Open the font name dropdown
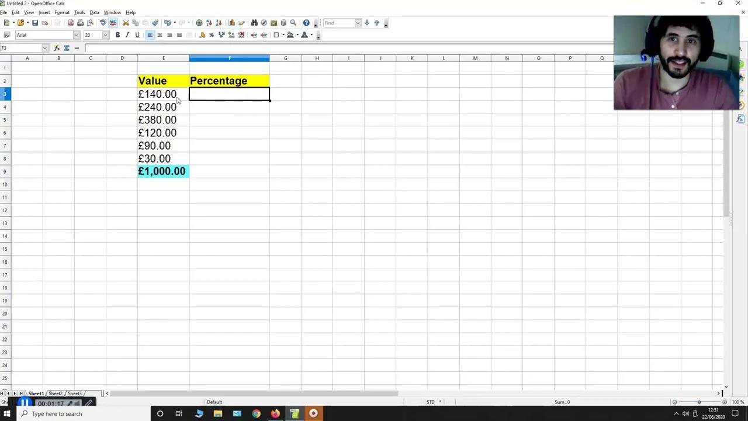The width and height of the screenshot is (748, 421). [x=75, y=35]
